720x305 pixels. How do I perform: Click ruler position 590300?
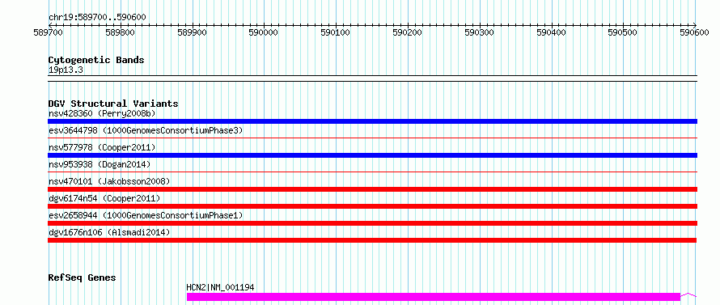coord(480,32)
